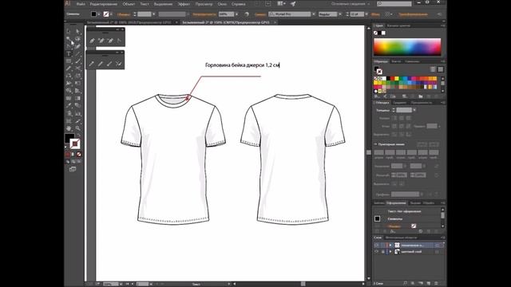This screenshot has width=511, height=287.
Task: Click the fill color swatch in control bar
Action: [94, 14]
